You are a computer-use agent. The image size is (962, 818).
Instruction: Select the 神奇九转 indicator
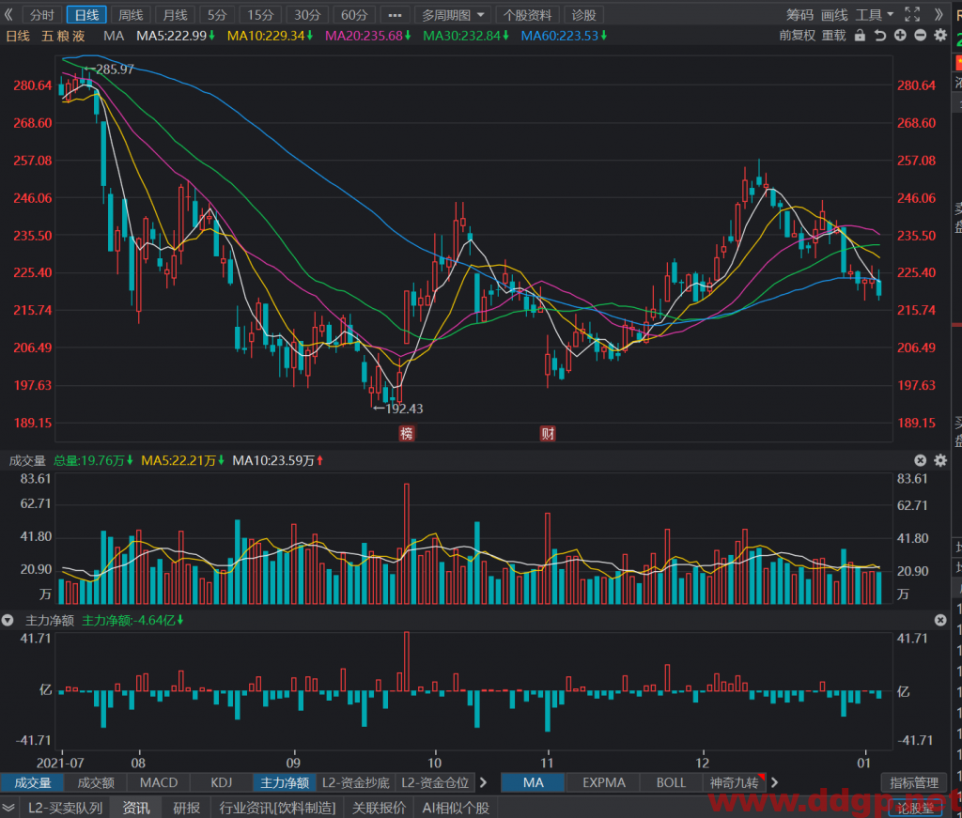coord(735,782)
